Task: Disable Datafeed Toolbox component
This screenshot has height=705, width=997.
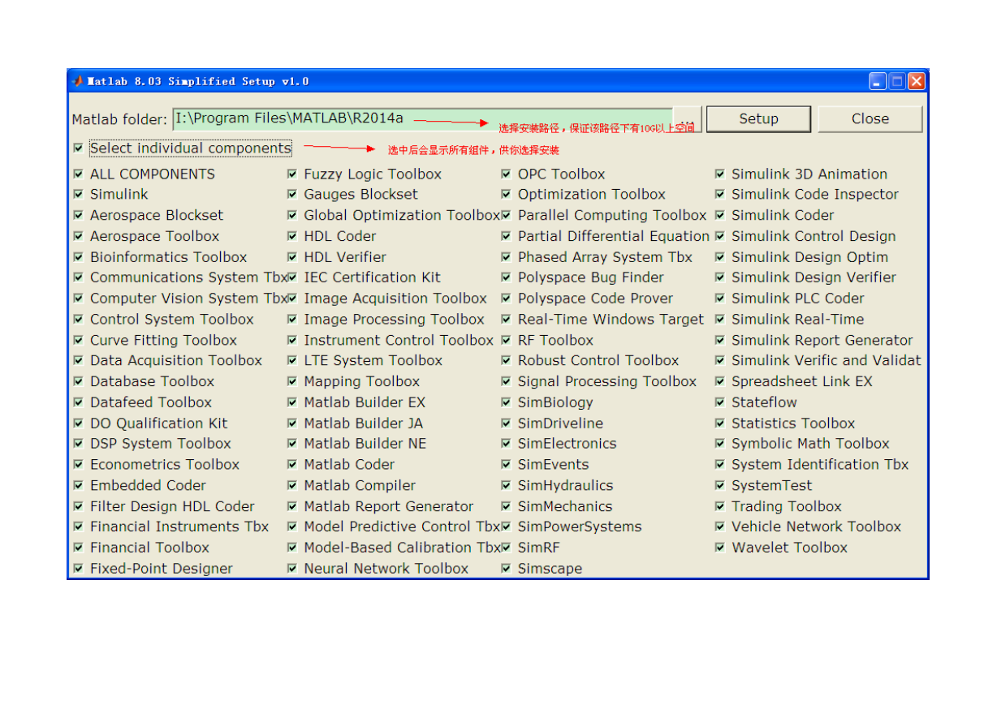Action: [79, 402]
